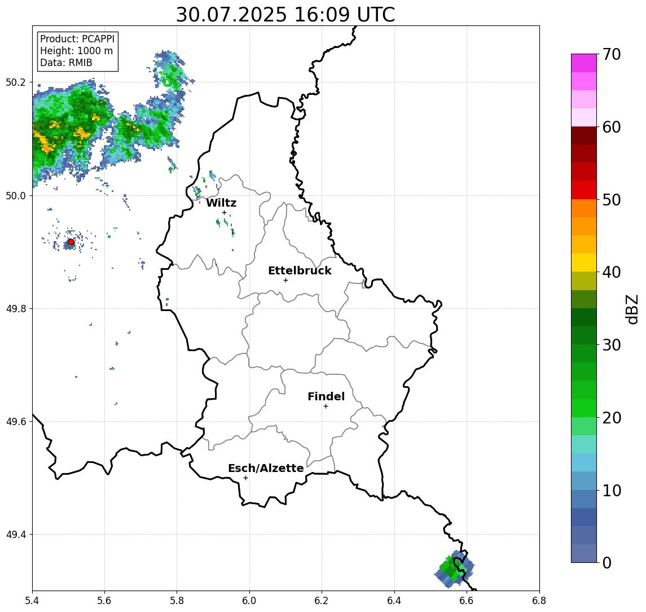Image resolution: width=646 pixels, height=612 pixels.
Task: Click the 5.6 longitude axis label
Action: click(x=104, y=601)
